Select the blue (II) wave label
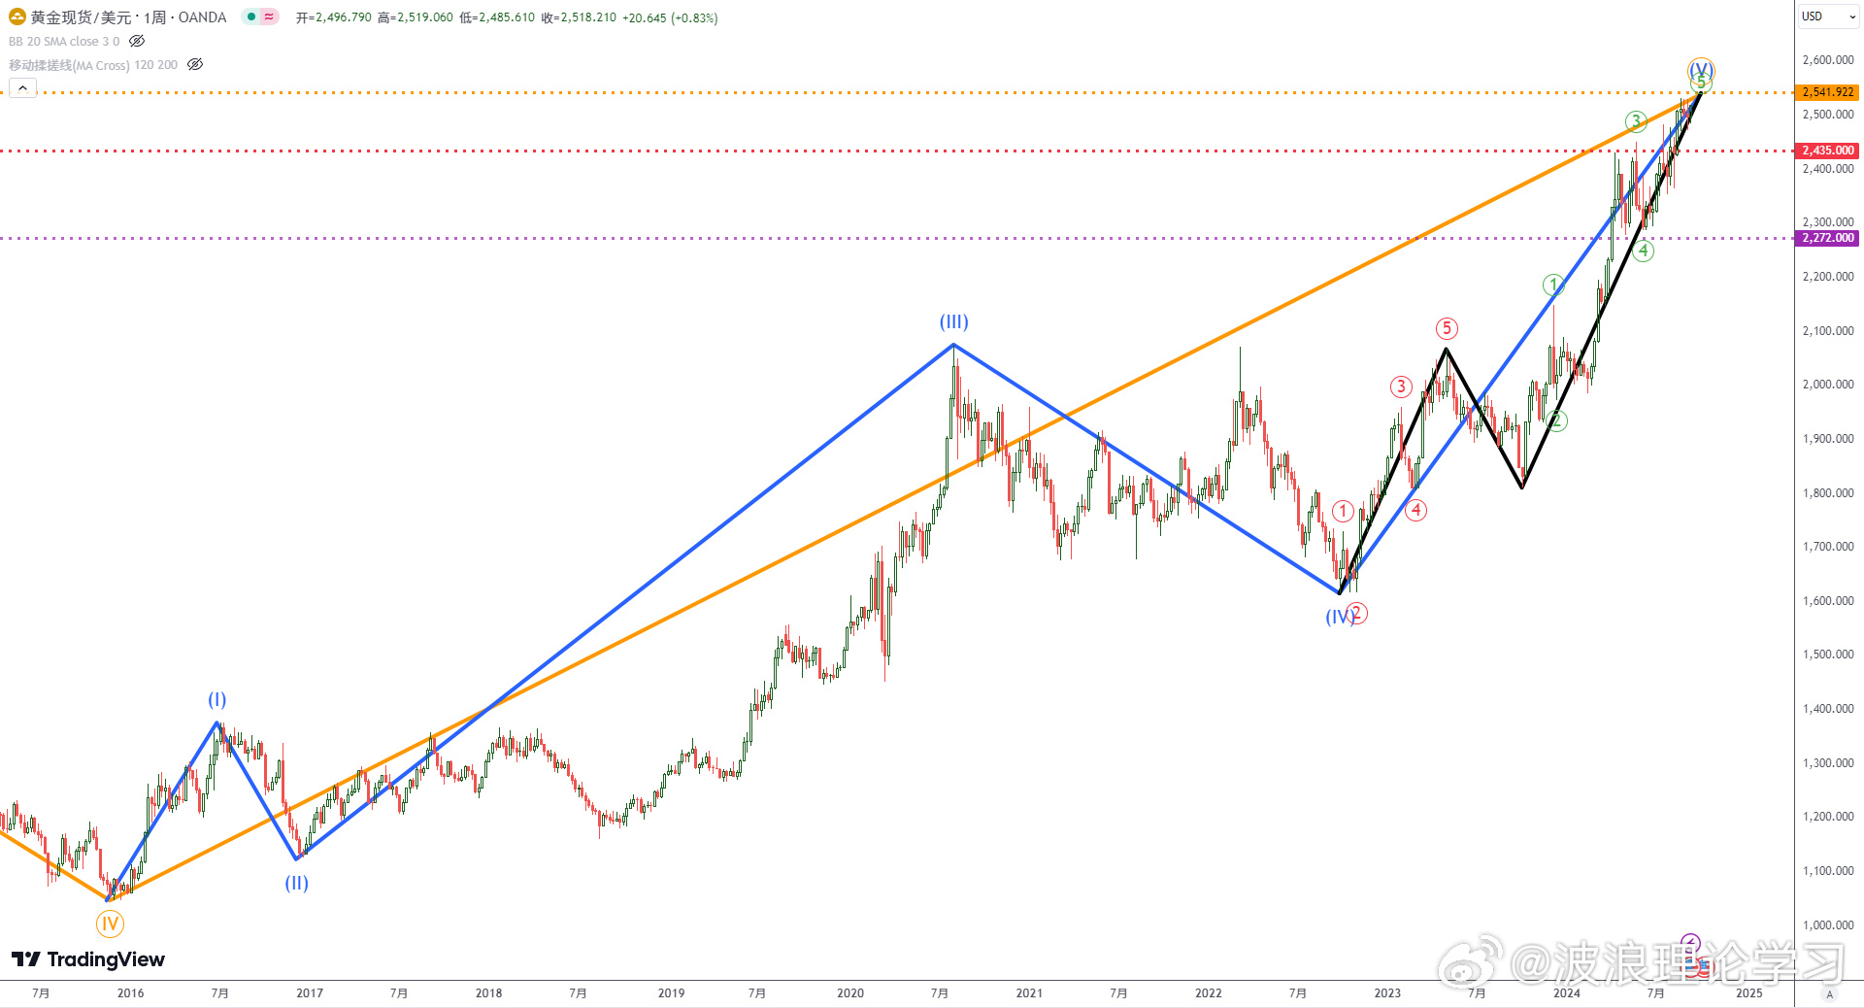This screenshot has height=1008, width=1864. [x=296, y=883]
